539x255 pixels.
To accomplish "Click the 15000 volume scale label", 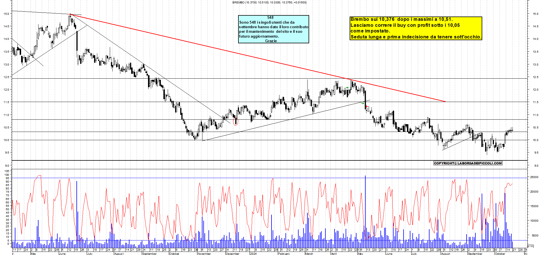I will click(534, 206).
